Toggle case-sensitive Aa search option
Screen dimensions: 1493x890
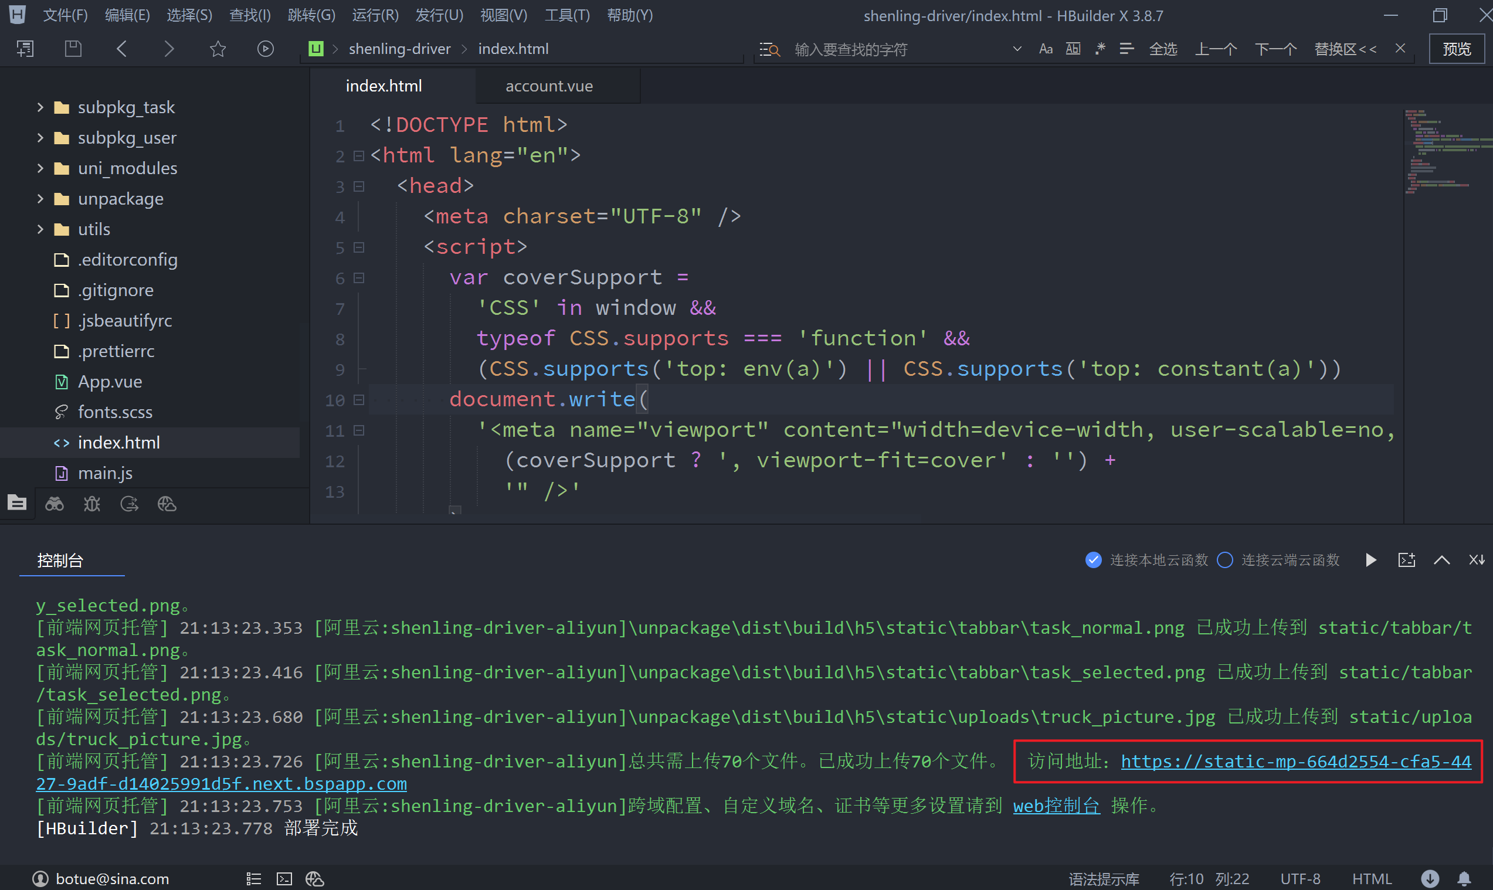(x=1046, y=49)
